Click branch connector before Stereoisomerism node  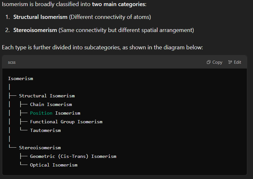[12, 148]
